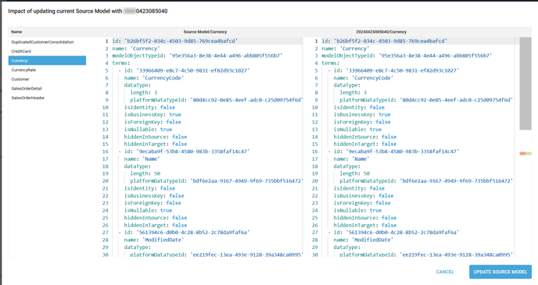
Task: Select the SalesOrderHeader list entry
Action: (x=28, y=98)
